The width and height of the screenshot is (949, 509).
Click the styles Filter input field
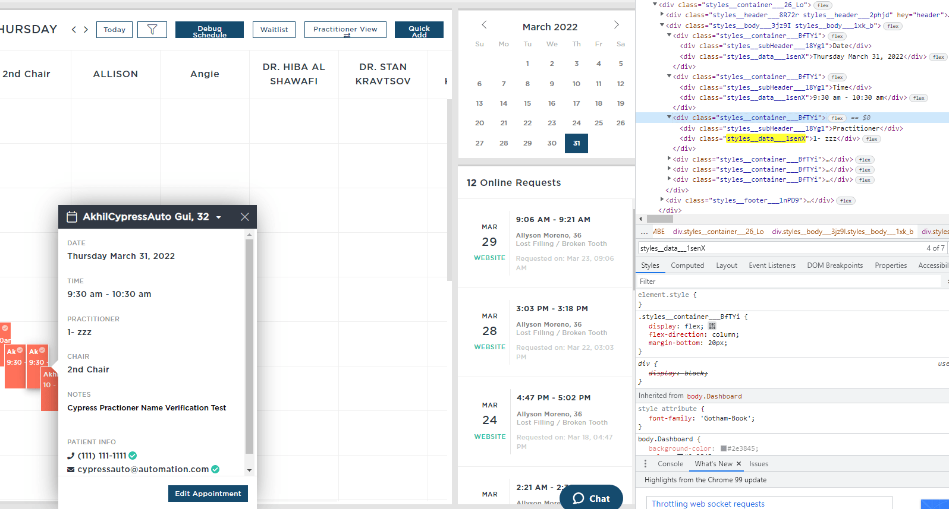(788, 282)
